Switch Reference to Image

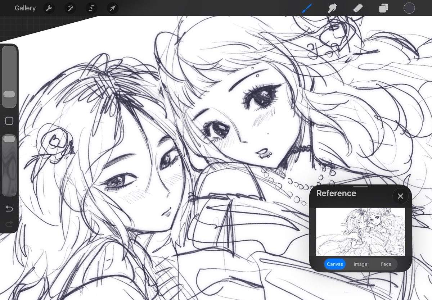click(360, 264)
